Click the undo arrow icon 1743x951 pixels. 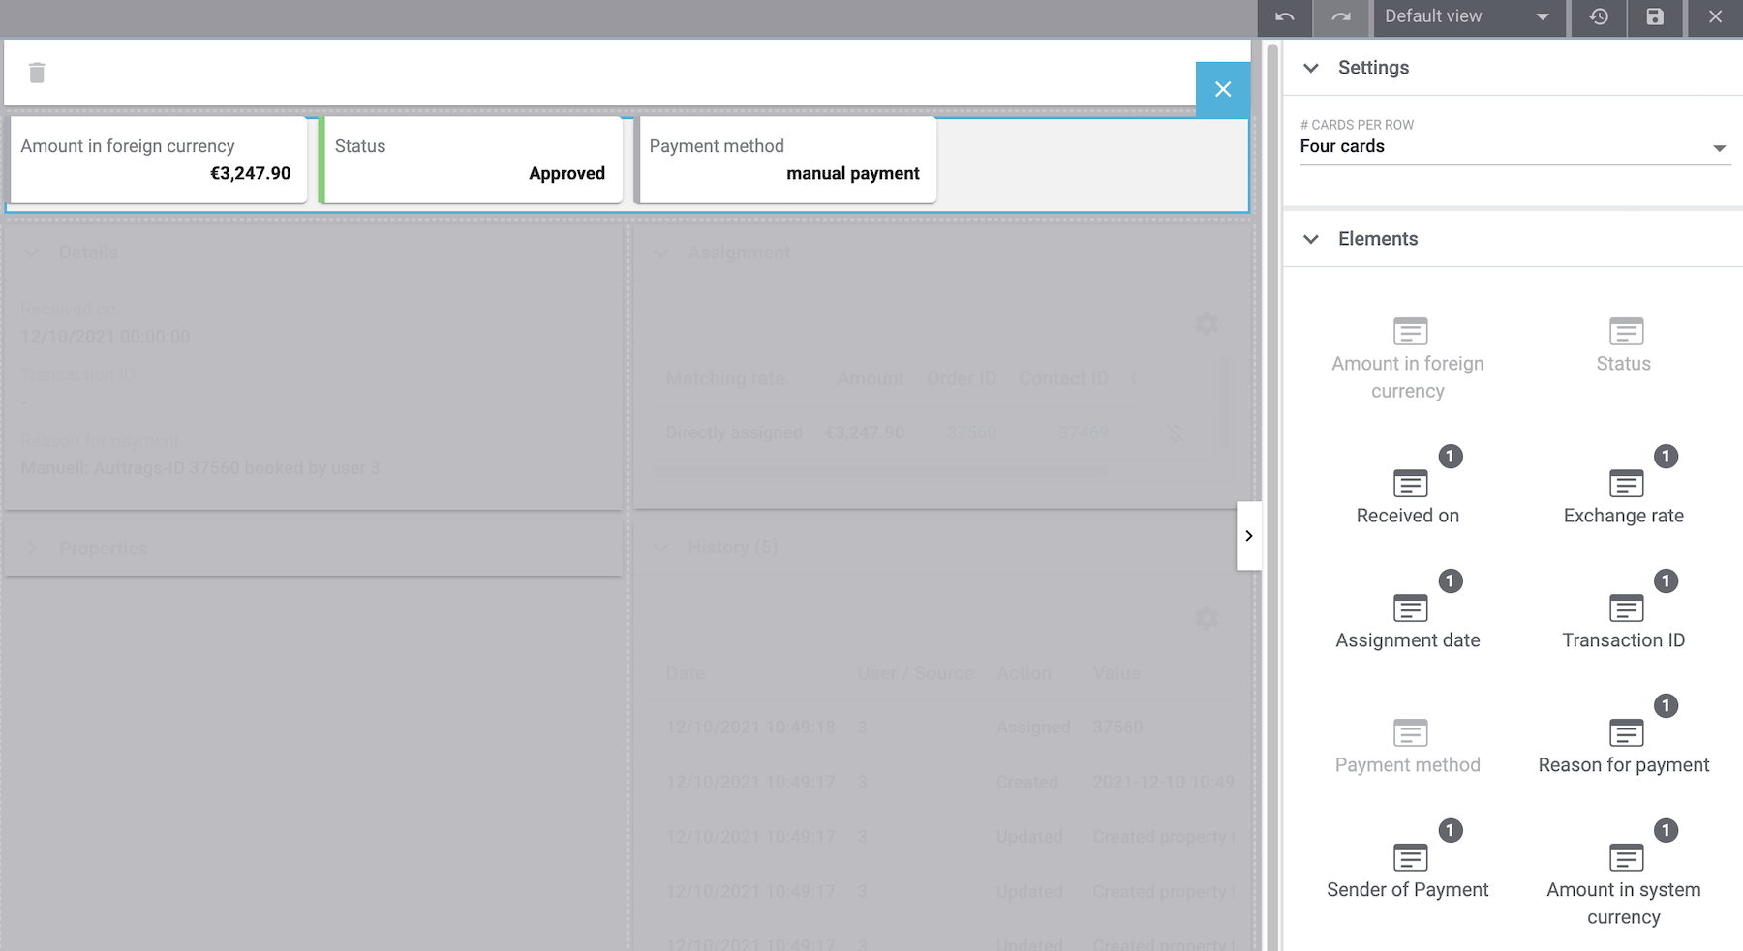(x=1284, y=17)
